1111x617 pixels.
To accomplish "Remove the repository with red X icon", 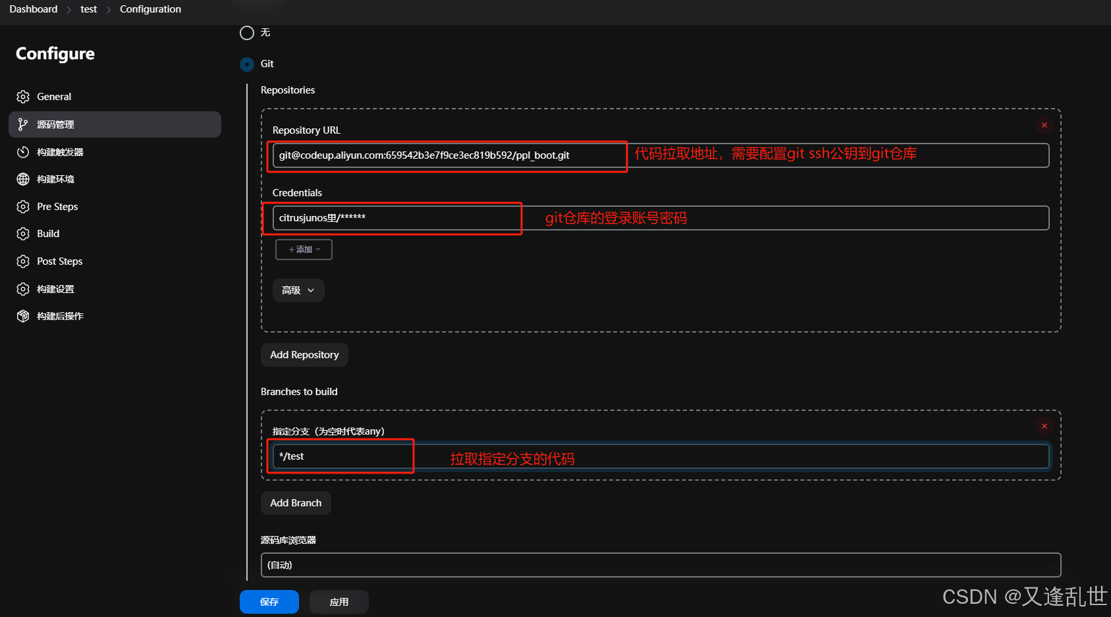I will point(1044,125).
